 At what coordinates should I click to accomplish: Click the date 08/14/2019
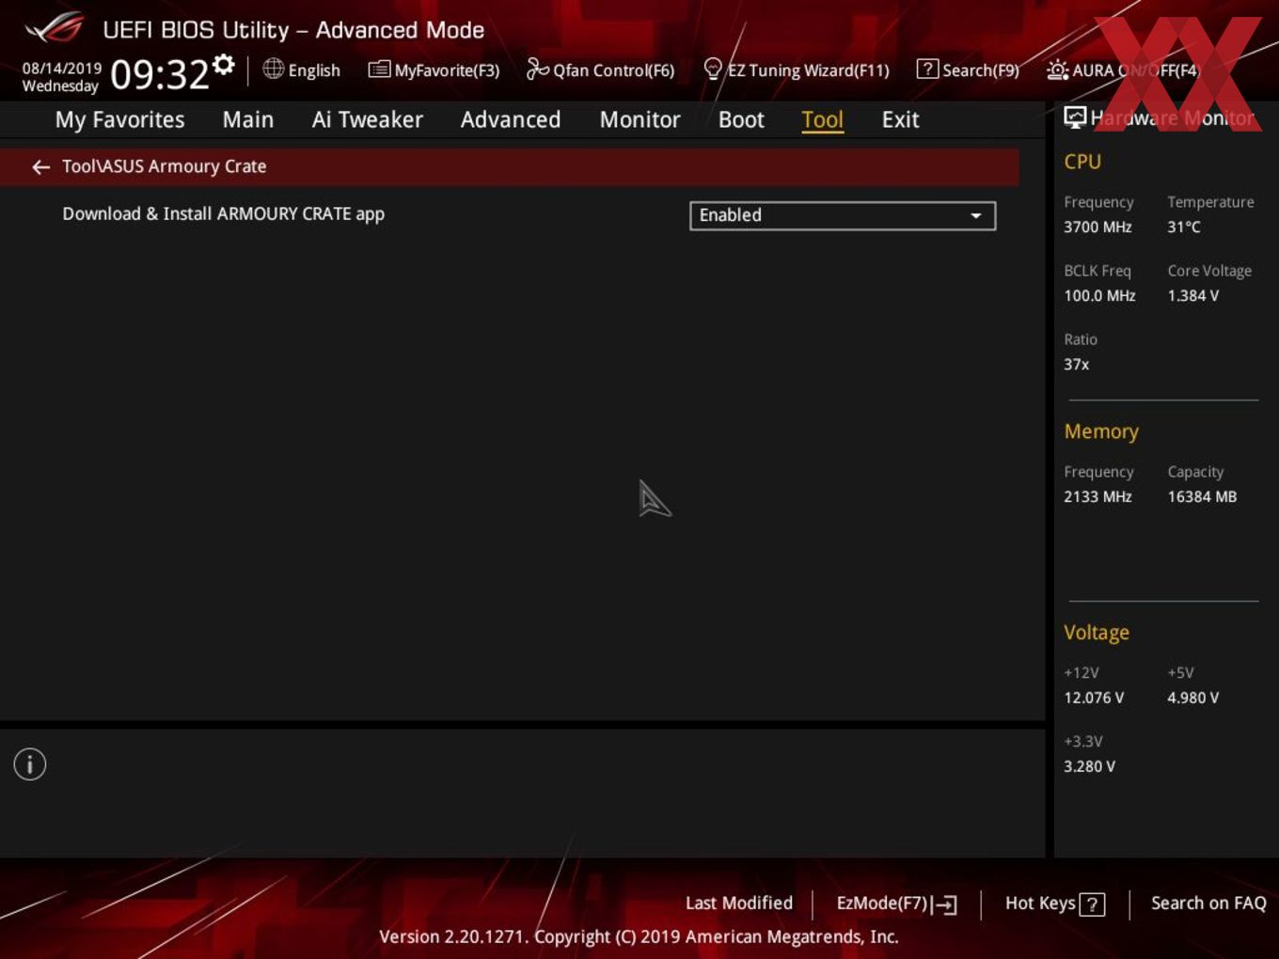(62, 69)
